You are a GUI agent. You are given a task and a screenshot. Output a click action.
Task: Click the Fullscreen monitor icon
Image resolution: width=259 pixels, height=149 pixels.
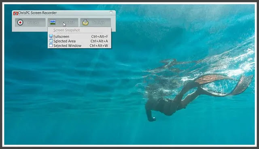click(51, 36)
